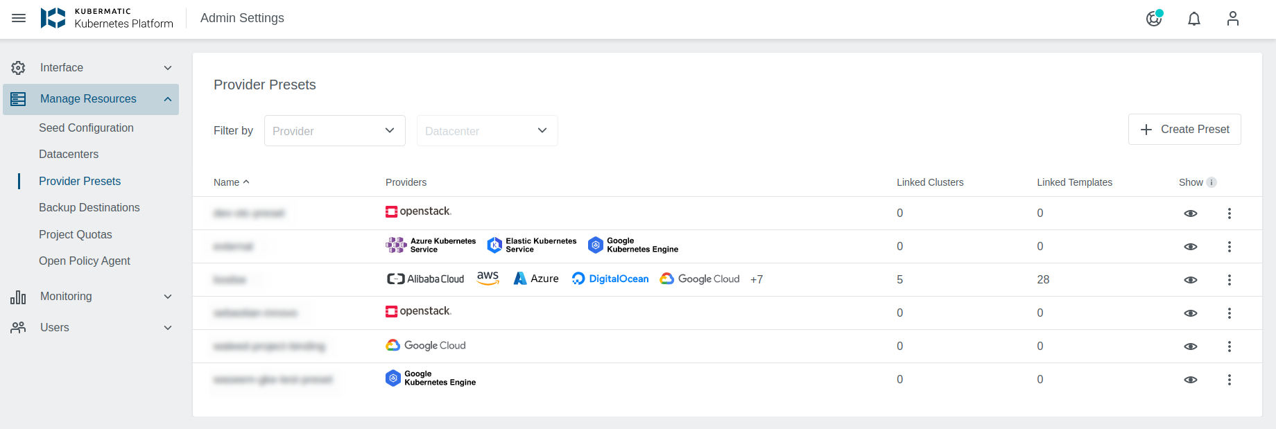1276x429 pixels.
Task: Open the Datacenter filter dropdown
Action: click(487, 131)
